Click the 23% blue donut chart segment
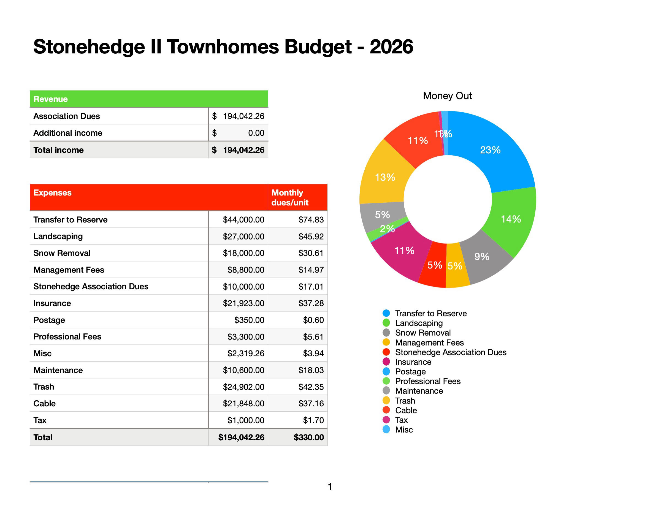 pos(490,150)
